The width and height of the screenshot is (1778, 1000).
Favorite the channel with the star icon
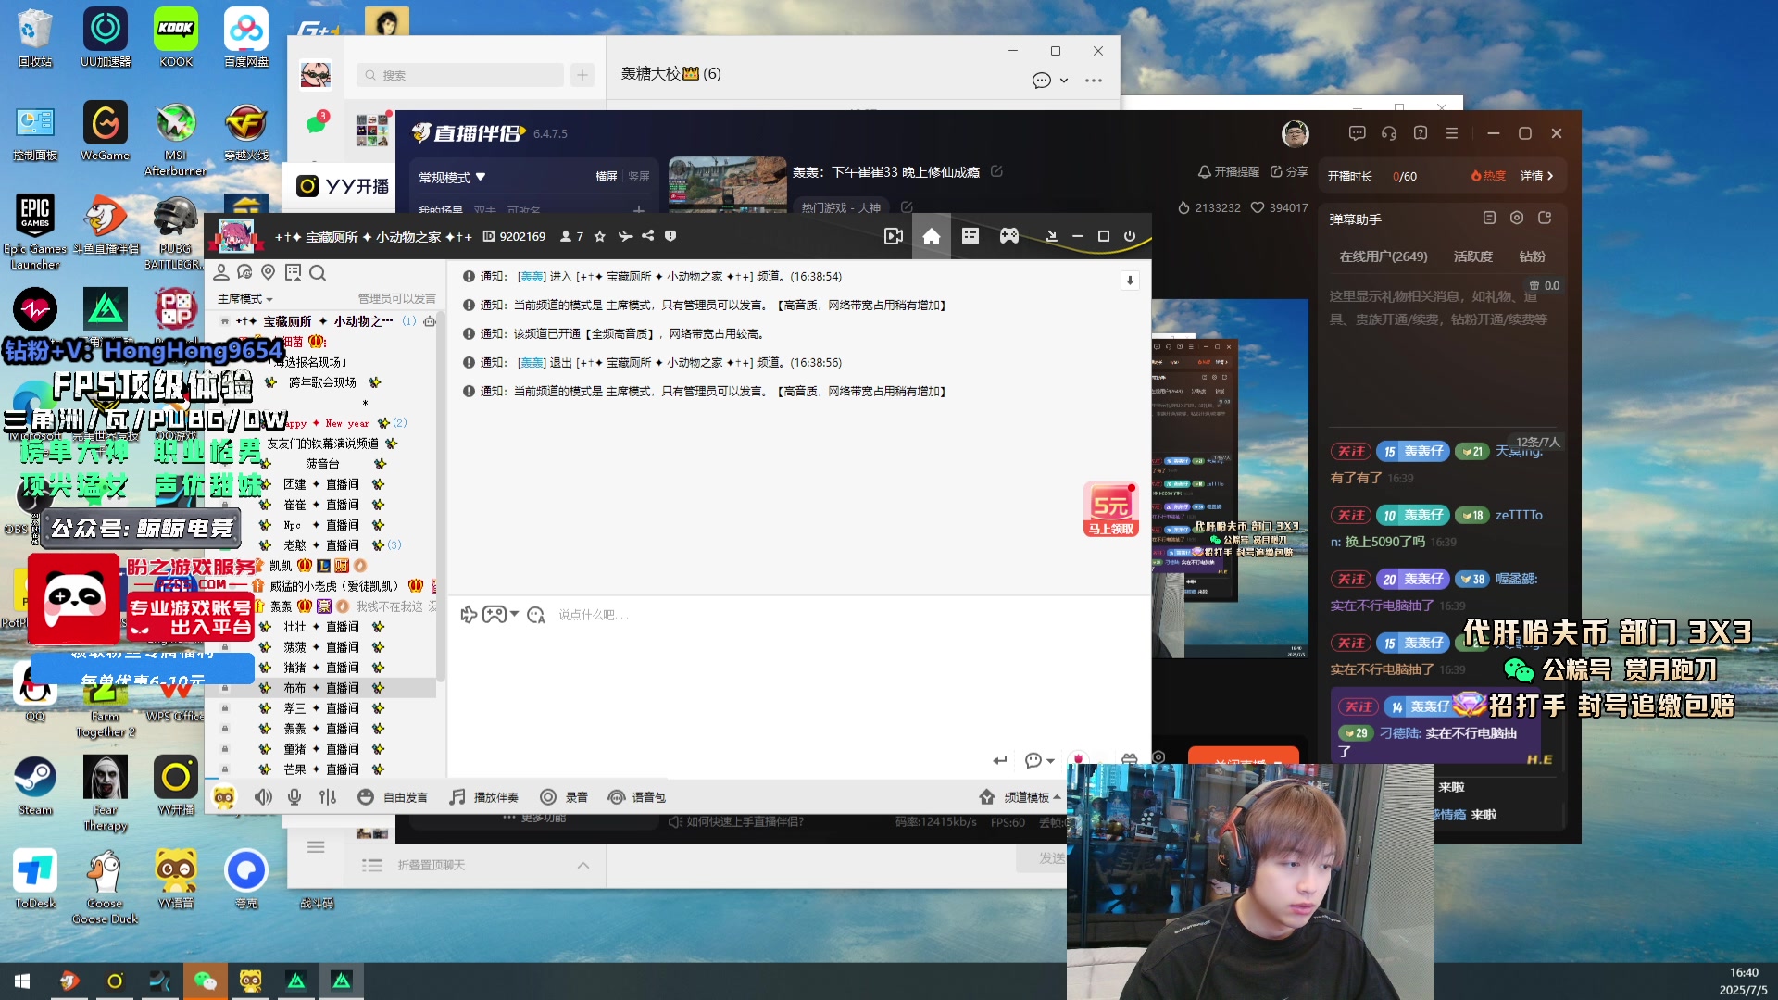[x=600, y=236]
